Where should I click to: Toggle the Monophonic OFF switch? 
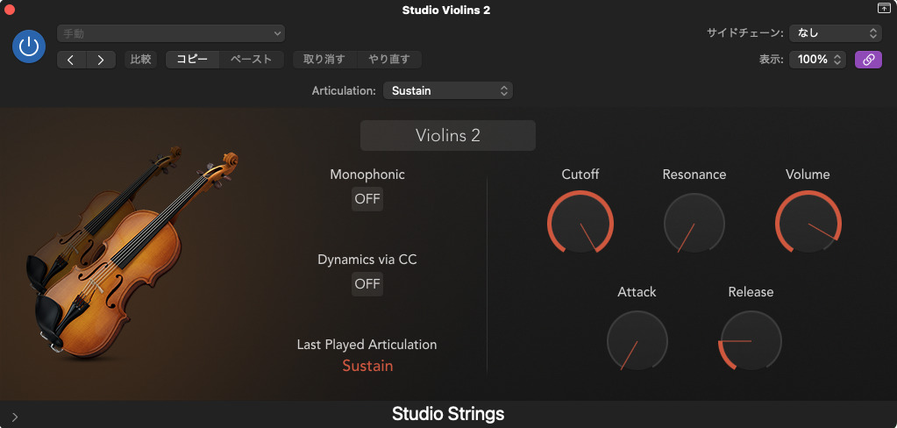tap(367, 199)
